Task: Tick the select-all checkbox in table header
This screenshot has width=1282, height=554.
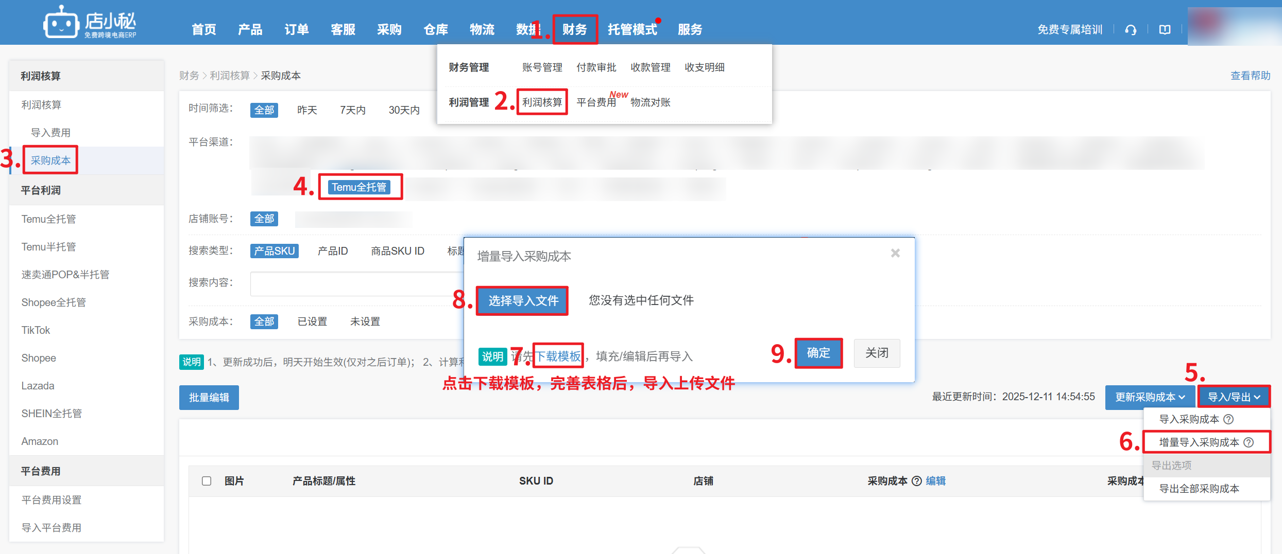Action: coord(207,481)
